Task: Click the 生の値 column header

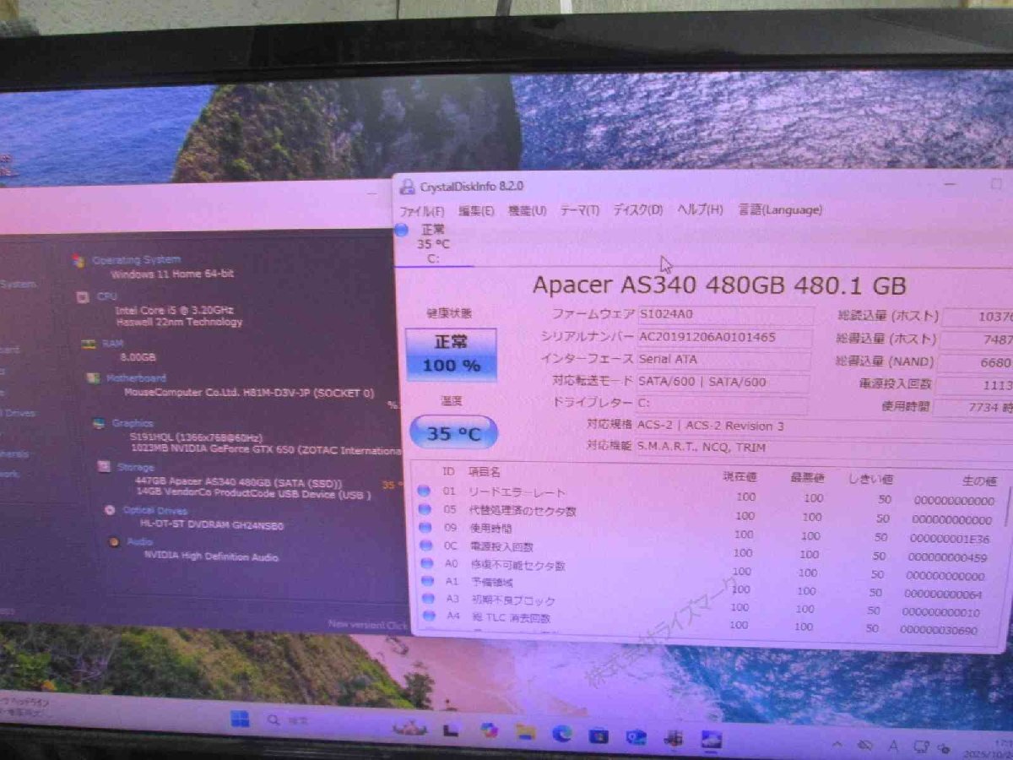Action: (980, 481)
